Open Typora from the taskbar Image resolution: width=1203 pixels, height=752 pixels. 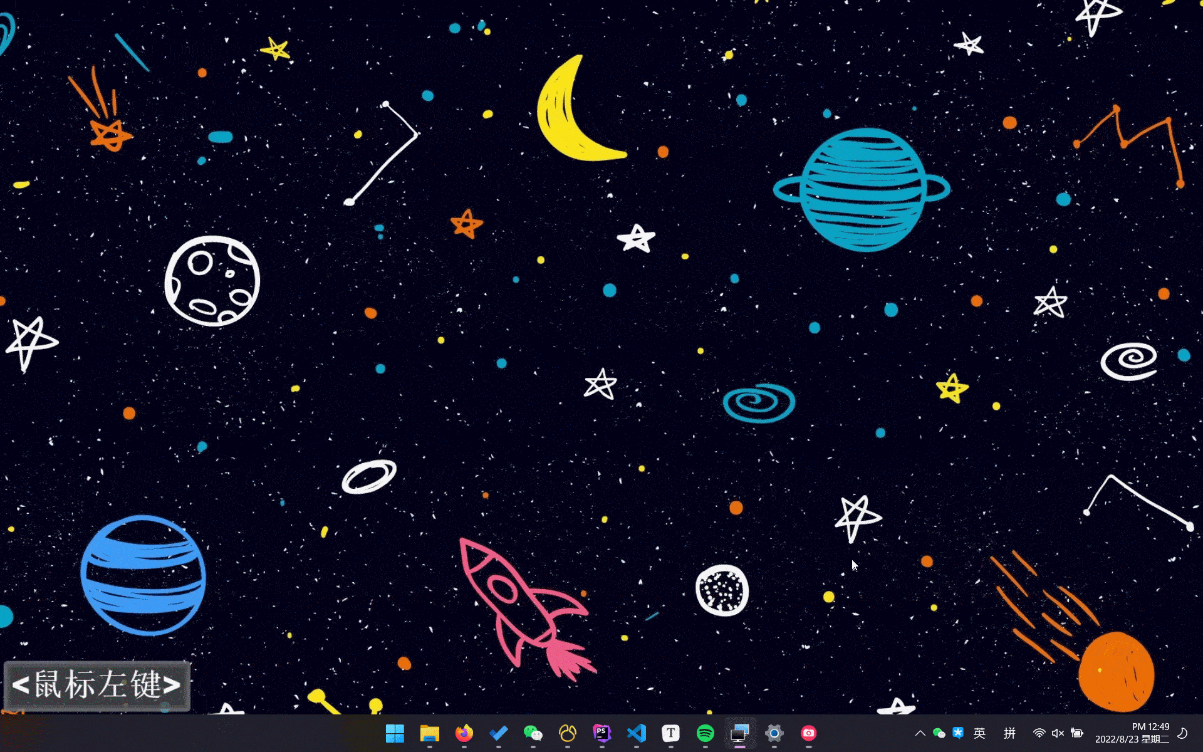pos(670,733)
